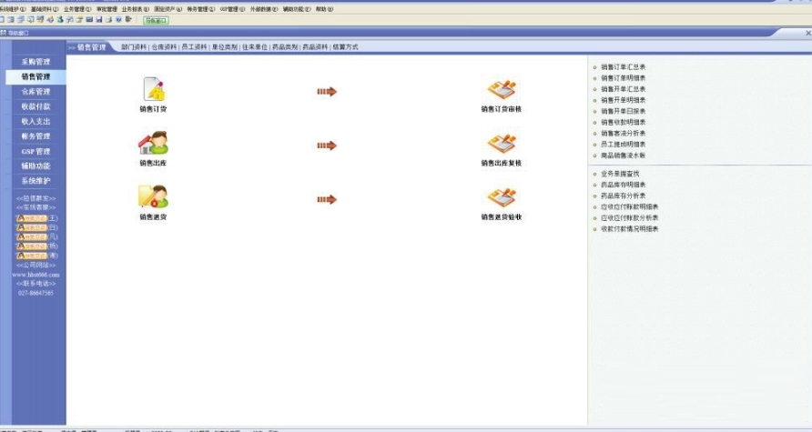This screenshot has width=812, height=432.
Task: Open the 业务报表 menu
Action: coord(135,9)
